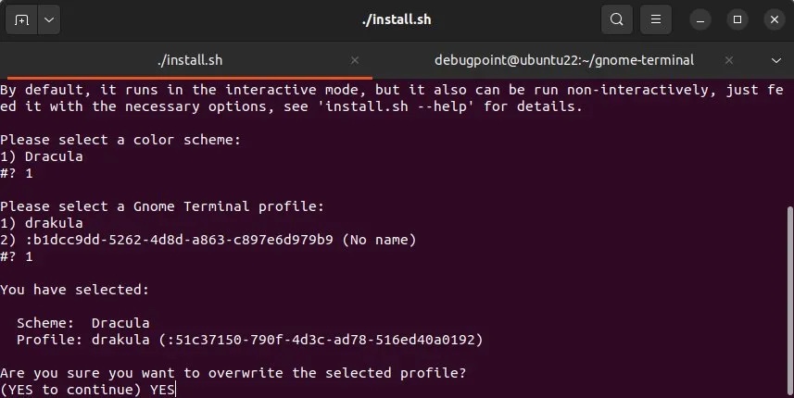Switch to the ./install.sh tab
794x398 pixels.
click(x=189, y=60)
